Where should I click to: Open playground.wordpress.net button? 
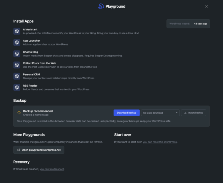[39, 150]
